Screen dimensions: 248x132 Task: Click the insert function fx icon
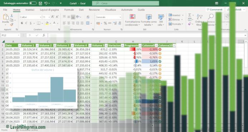point(44,36)
